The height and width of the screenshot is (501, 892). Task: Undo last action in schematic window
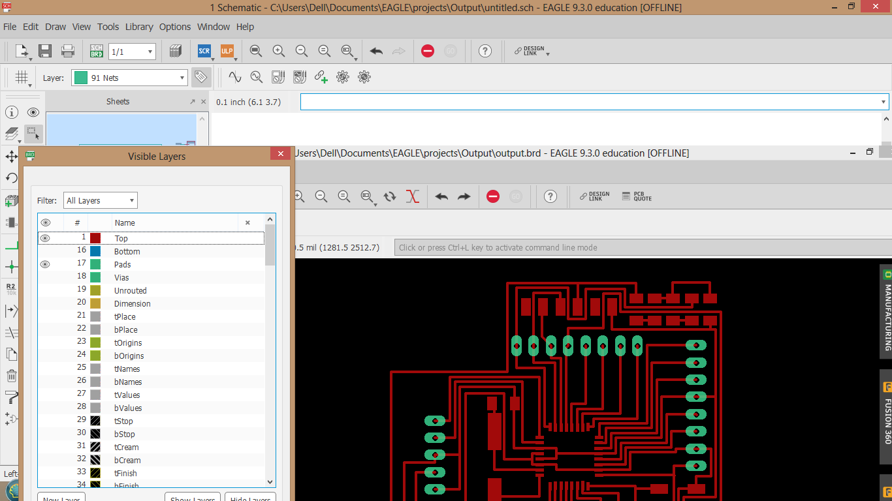click(x=376, y=51)
